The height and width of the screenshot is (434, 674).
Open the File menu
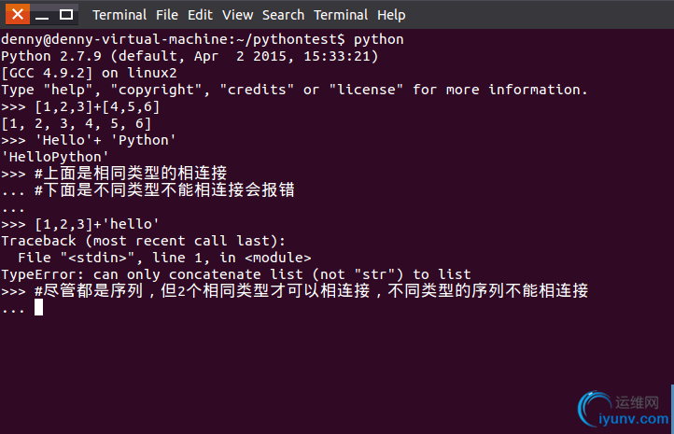tap(167, 15)
